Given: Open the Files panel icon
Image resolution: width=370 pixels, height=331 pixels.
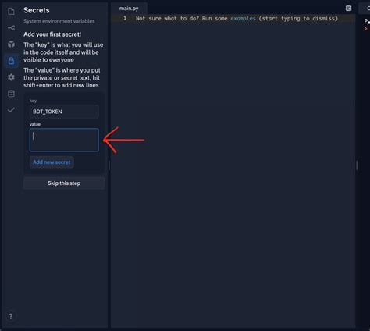Looking at the screenshot, I should [x=11, y=12].
